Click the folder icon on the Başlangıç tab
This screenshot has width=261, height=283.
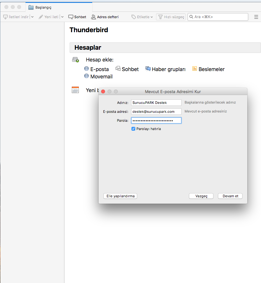point(31,7)
